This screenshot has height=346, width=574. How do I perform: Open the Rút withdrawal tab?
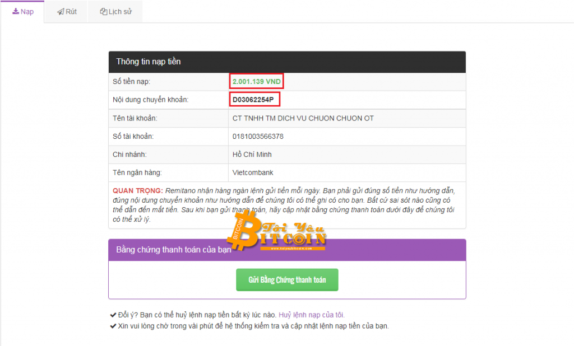67,12
